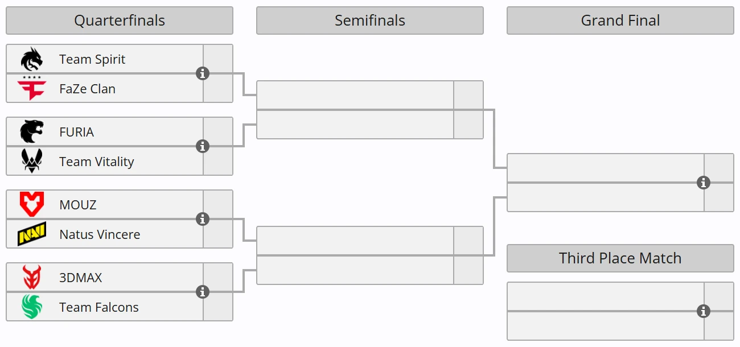
Task: Open the Third Place Match info popup
Action: point(704,311)
